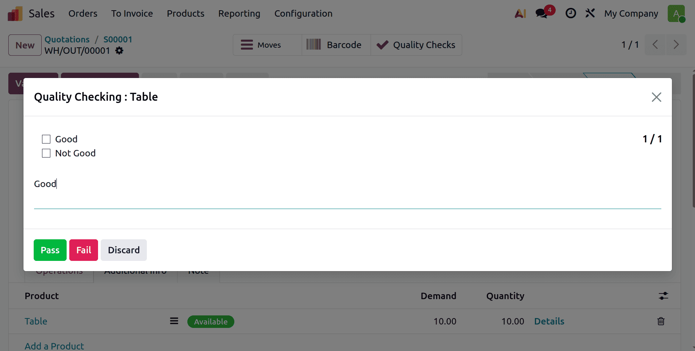The image size is (695, 351).
Task: Go to the previous record arrow
Action: point(655,45)
